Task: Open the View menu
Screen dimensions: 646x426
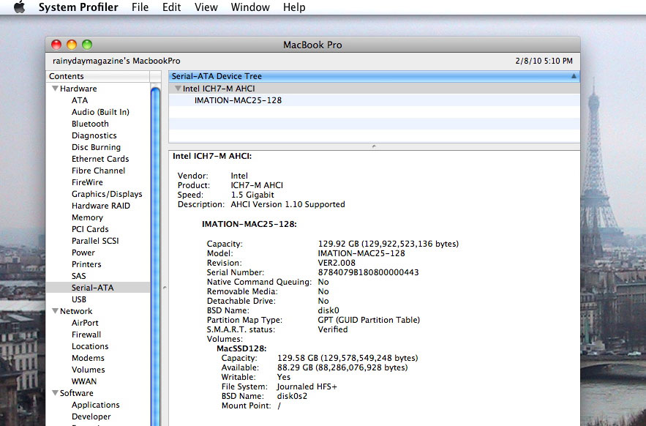Action: (206, 7)
